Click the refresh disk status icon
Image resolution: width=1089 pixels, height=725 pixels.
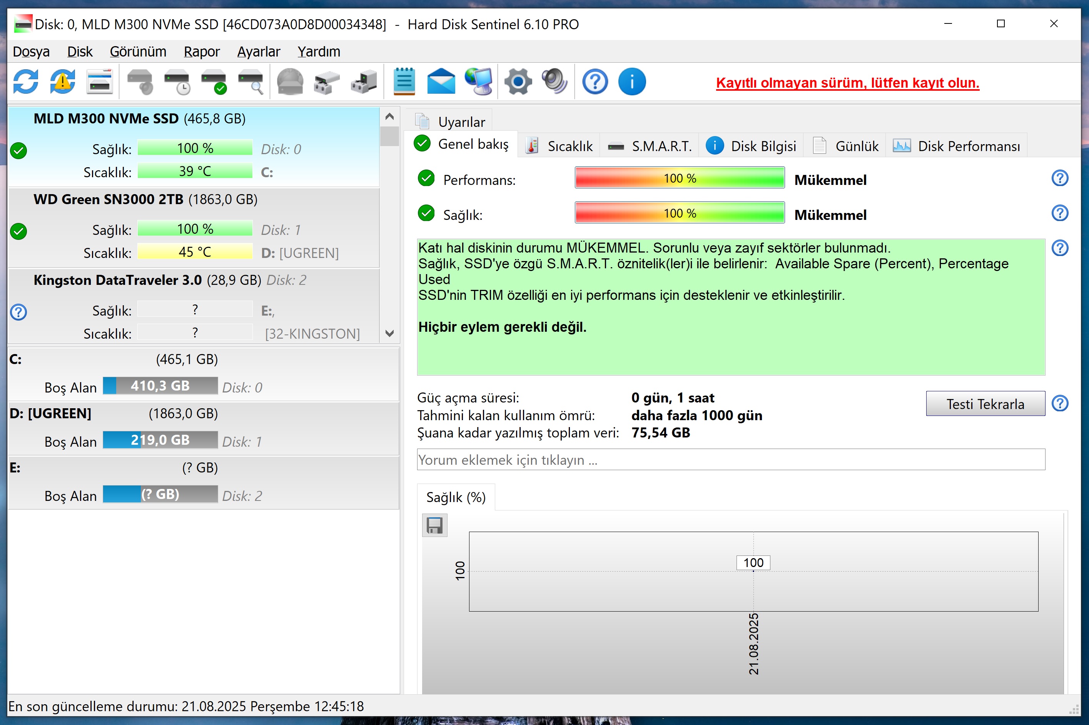point(25,82)
